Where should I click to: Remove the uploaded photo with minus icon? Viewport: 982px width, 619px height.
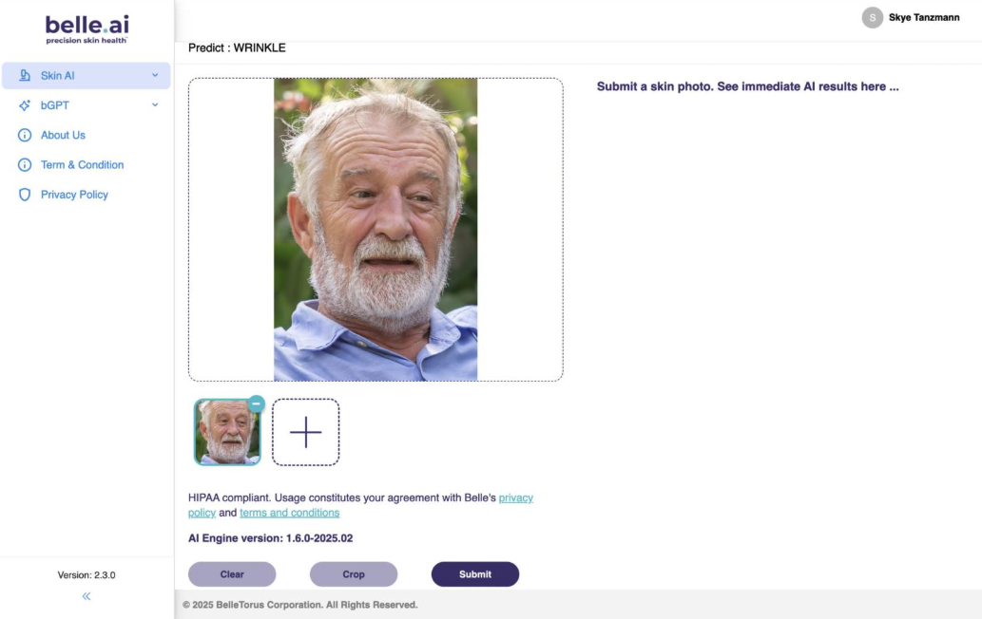256,403
